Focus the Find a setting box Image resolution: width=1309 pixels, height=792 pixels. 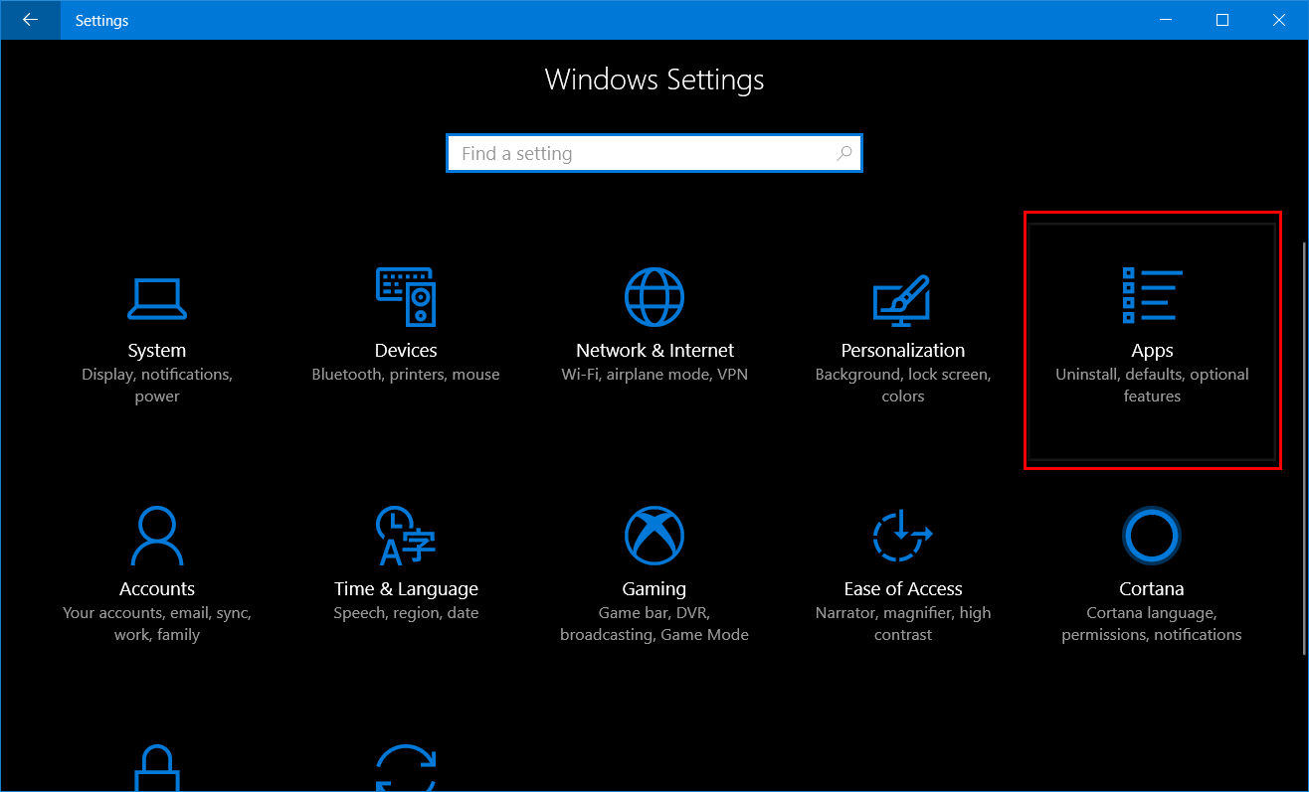[654, 153]
